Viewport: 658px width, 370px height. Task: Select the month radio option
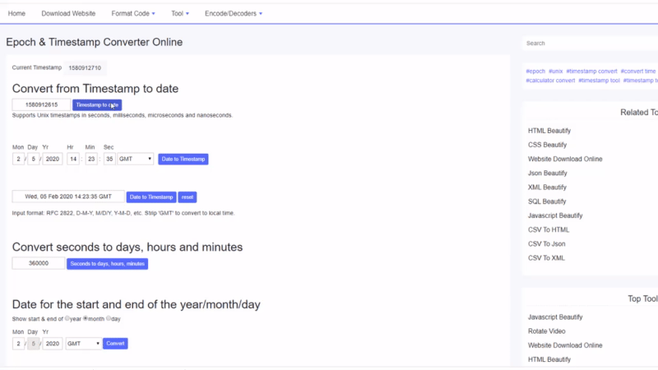(x=86, y=318)
